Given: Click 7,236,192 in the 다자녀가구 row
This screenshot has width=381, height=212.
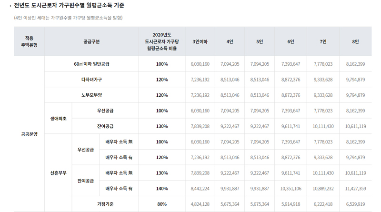Looking at the screenshot, I should pos(200,80).
